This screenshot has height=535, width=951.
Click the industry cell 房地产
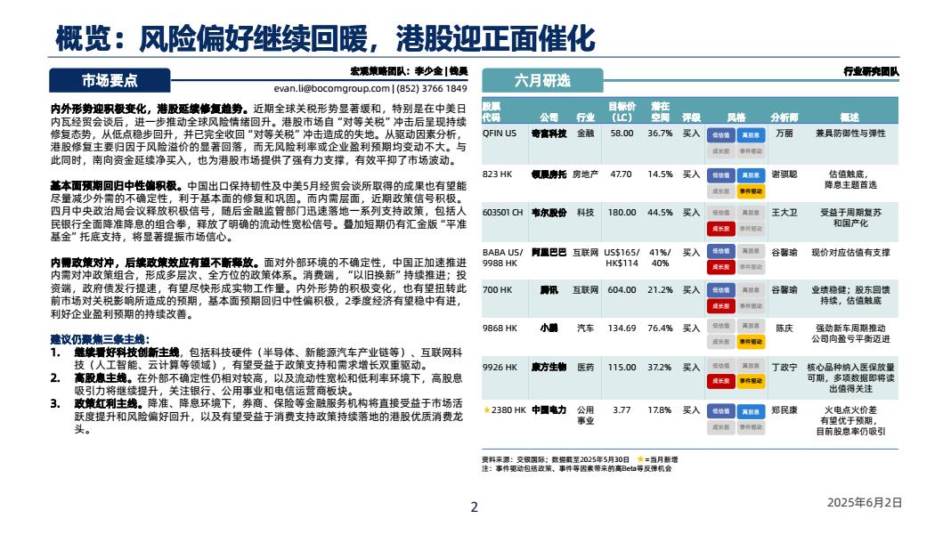click(x=585, y=174)
